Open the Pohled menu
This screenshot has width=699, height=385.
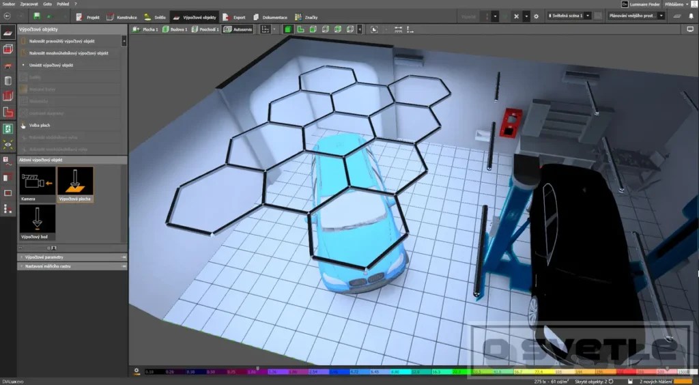(63, 3)
